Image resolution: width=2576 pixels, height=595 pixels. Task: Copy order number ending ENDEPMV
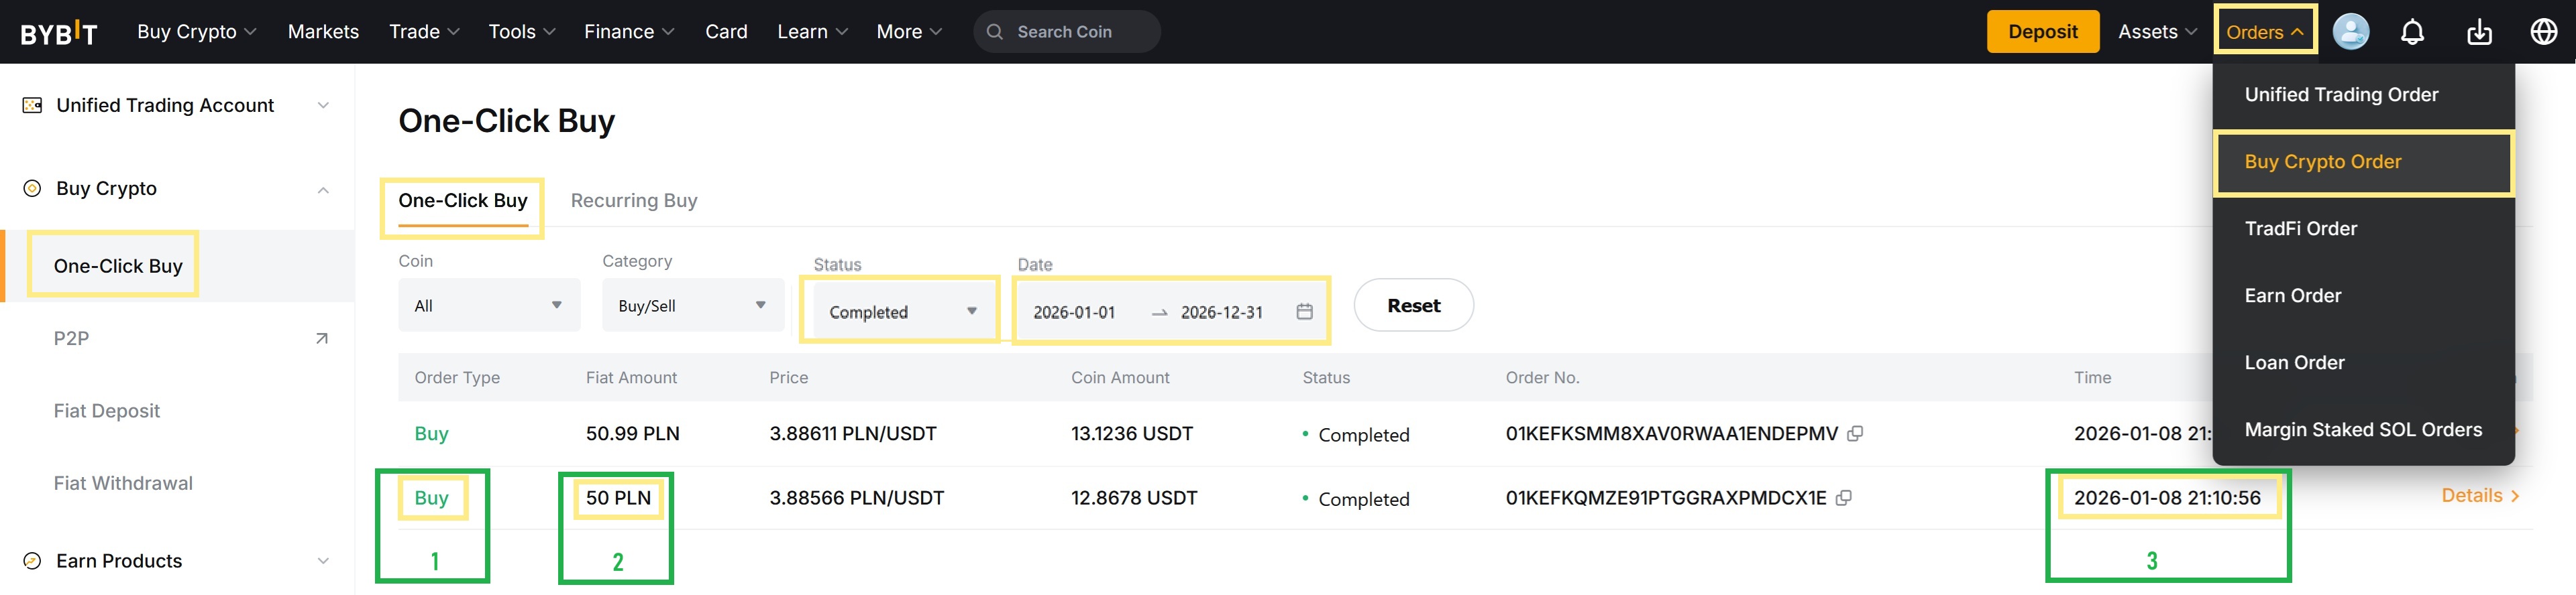(1855, 434)
